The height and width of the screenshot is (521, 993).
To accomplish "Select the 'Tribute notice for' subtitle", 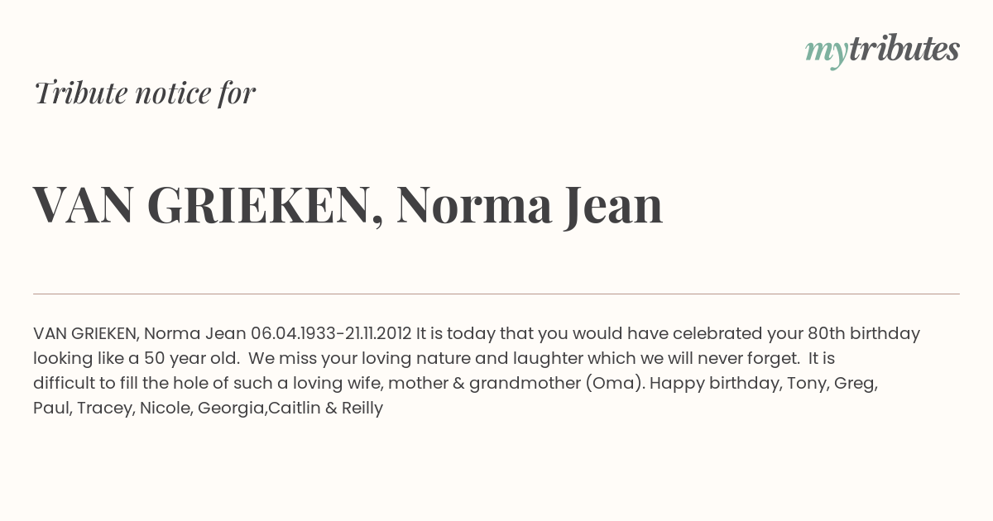I will (x=145, y=93).
